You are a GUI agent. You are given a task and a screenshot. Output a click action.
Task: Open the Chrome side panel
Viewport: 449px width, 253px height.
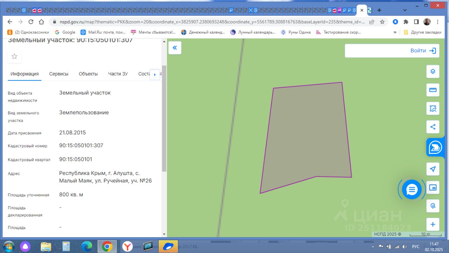[416, 22]
